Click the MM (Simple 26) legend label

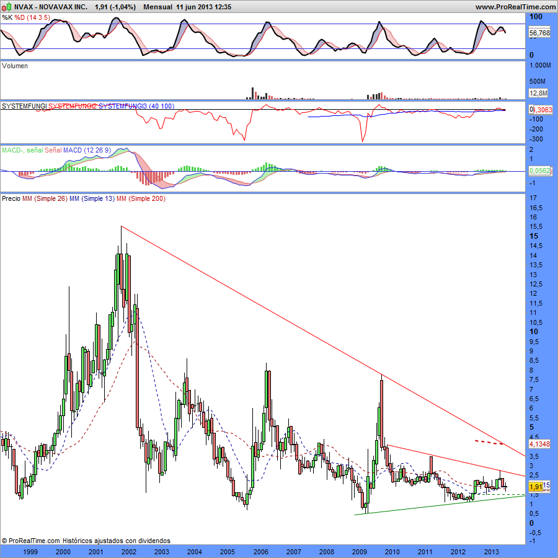click(45, 198)
